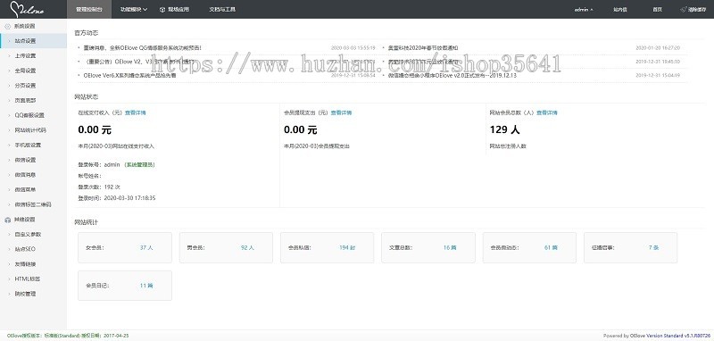Go to 首页 from the top bar
This screenshot has height=341, width=714.
[657, 10]
